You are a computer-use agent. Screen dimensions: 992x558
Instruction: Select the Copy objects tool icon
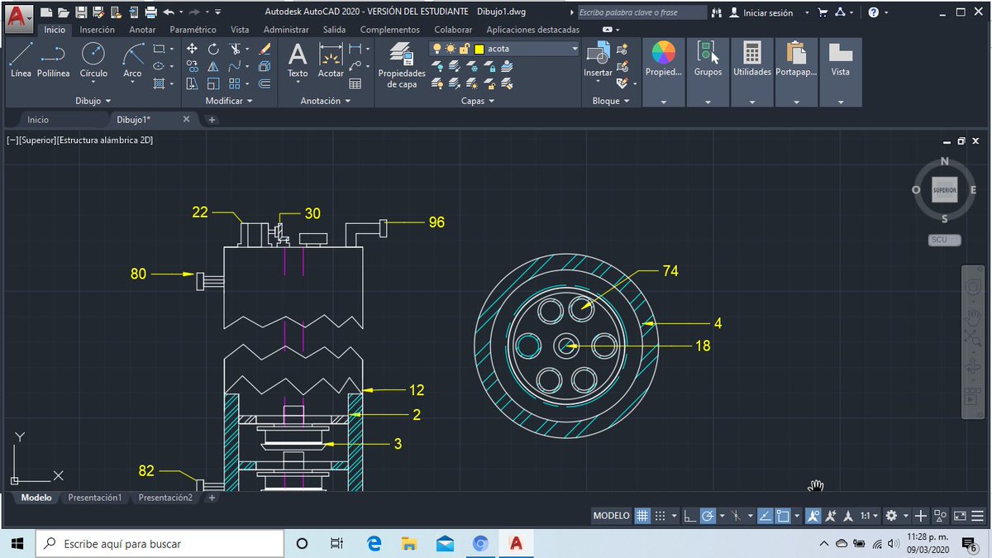192,66
